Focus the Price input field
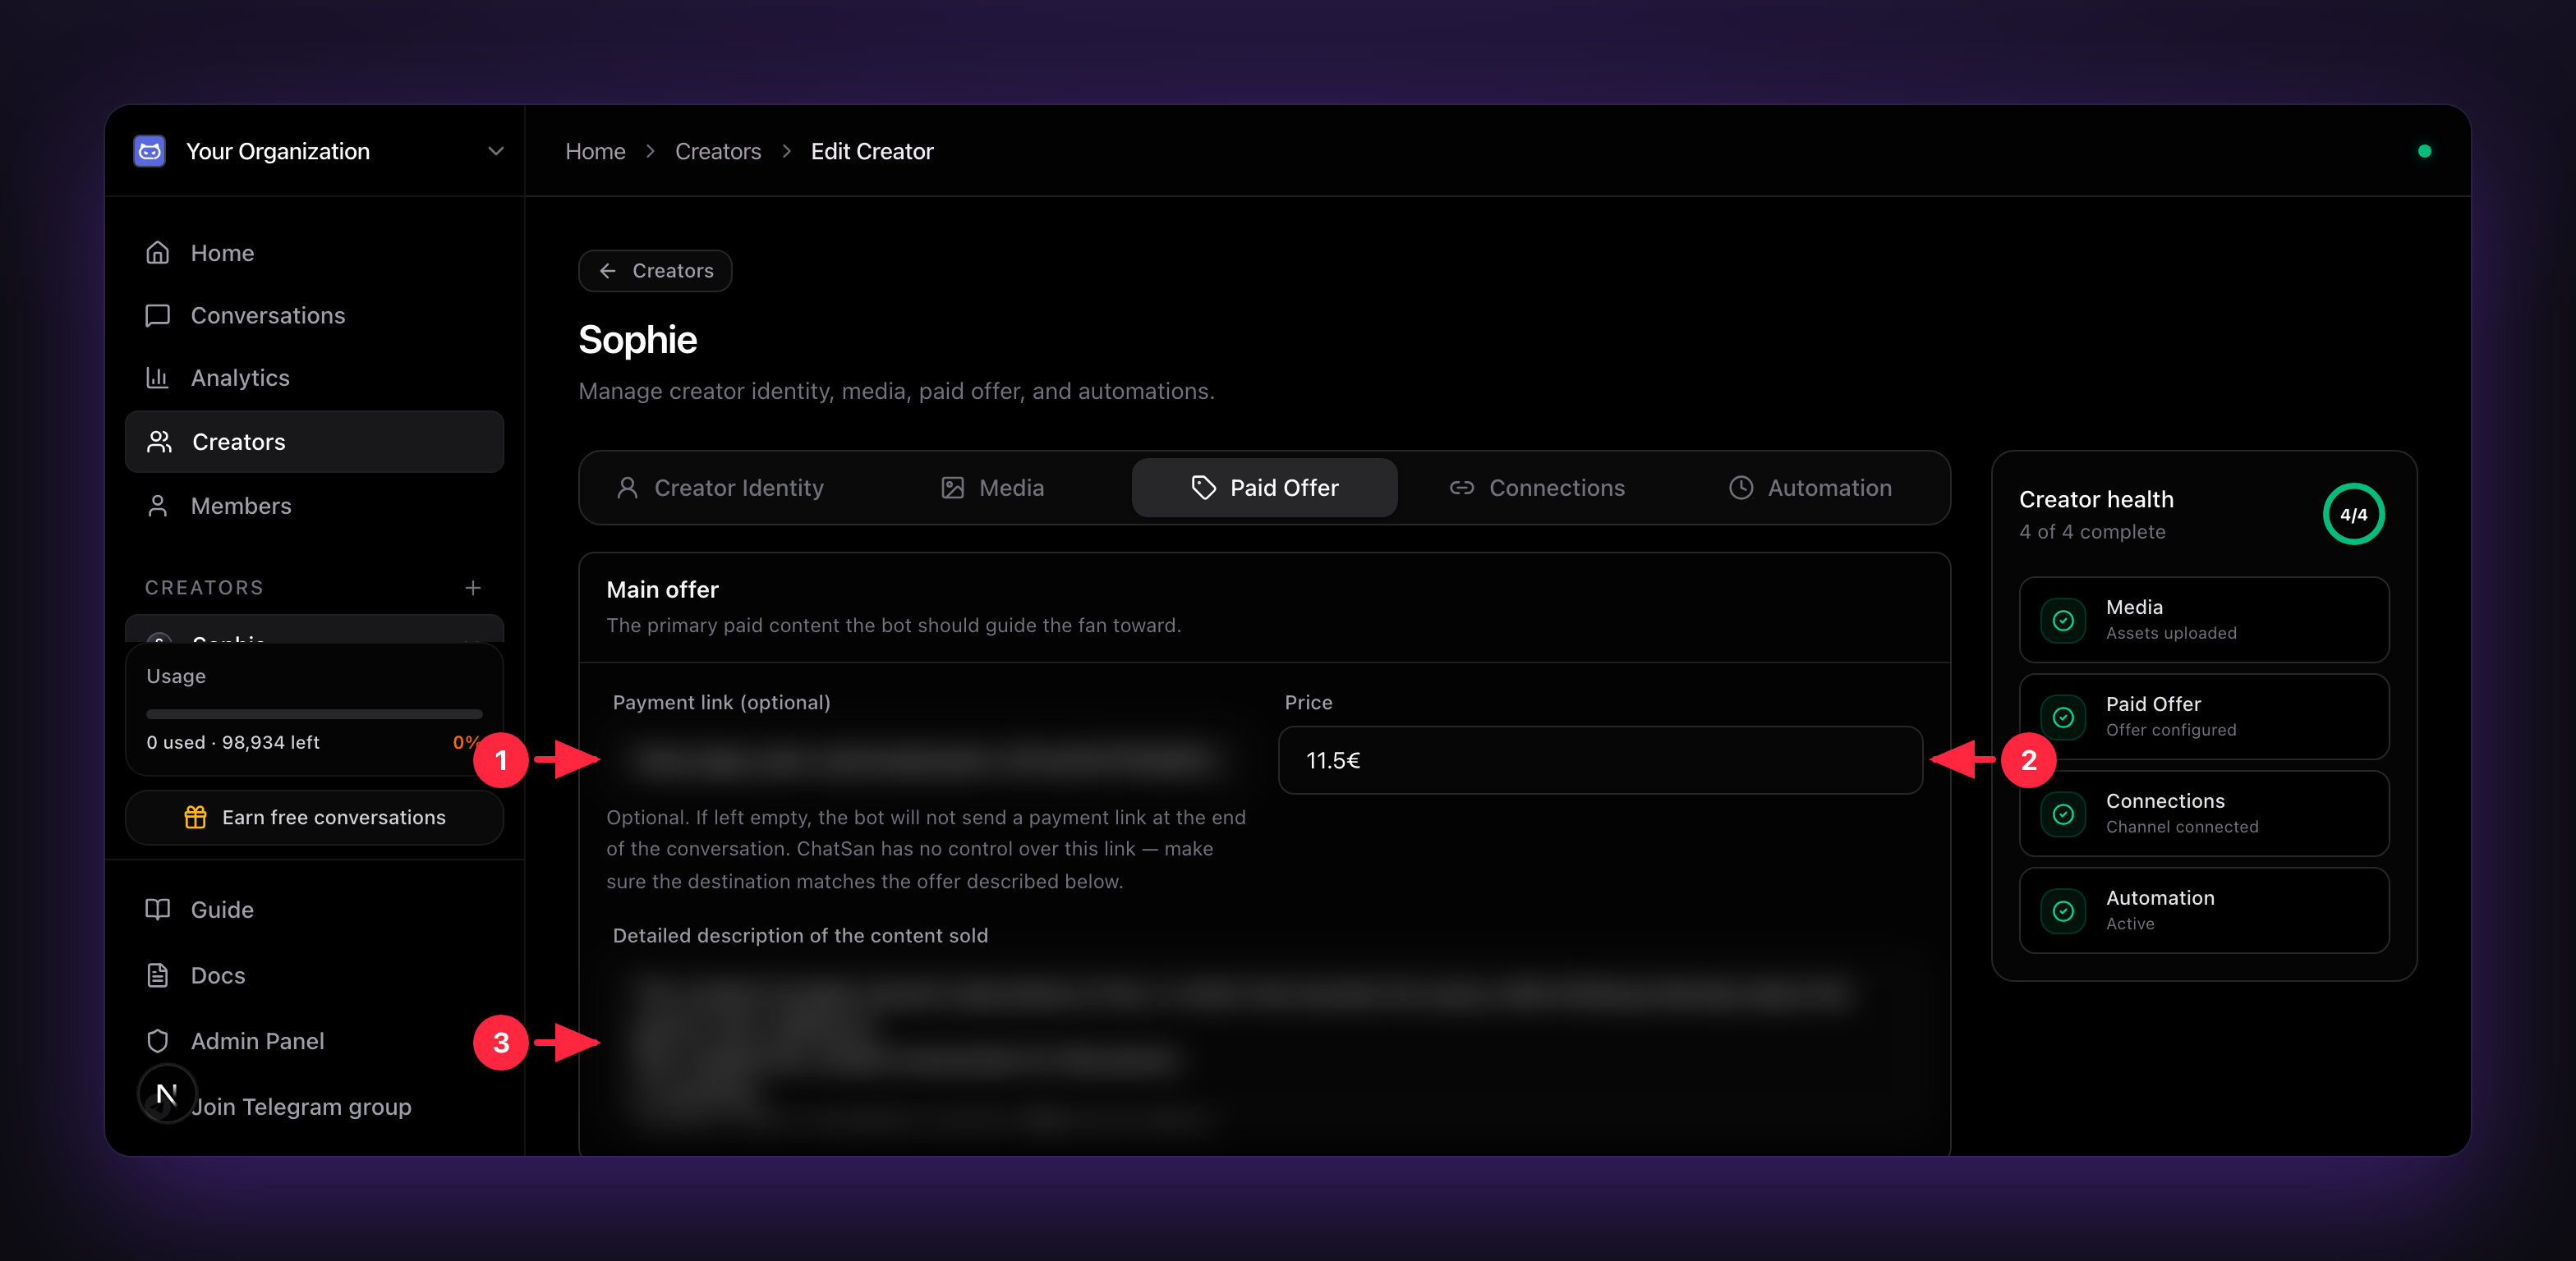Viewport: 2576px width, 1261px height. tap(1600, 760)
